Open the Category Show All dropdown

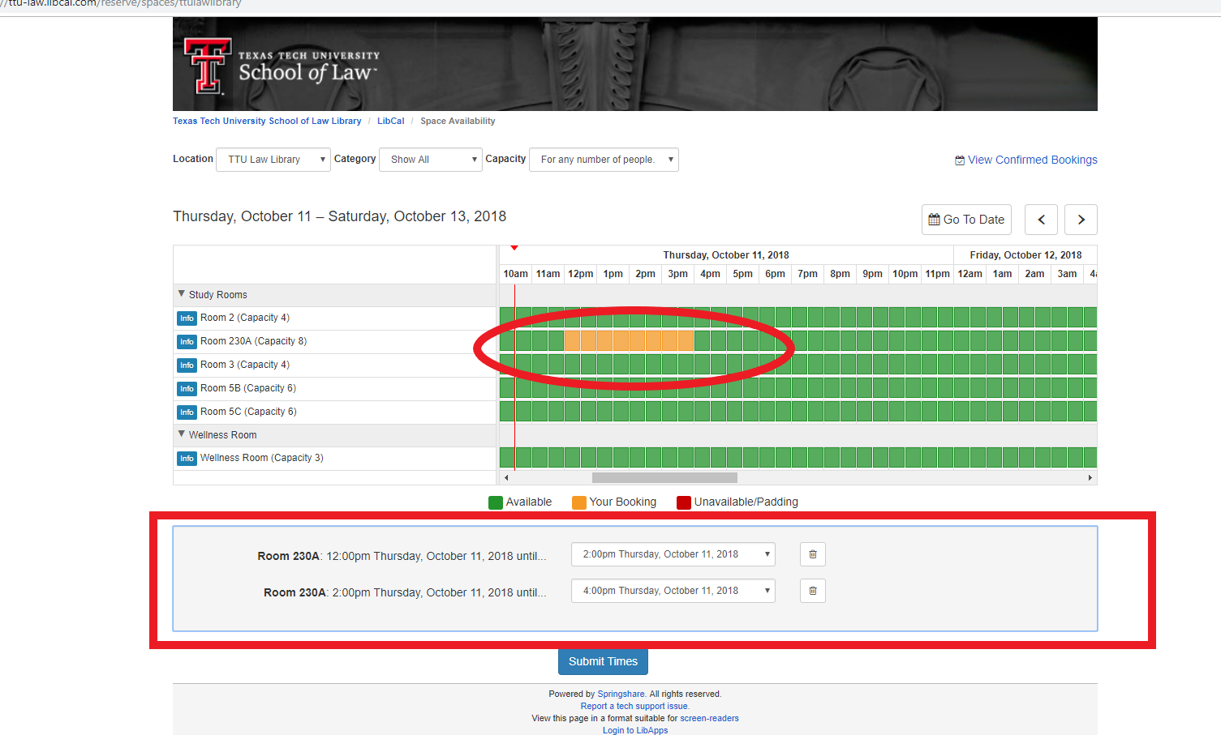pos(431,160)
